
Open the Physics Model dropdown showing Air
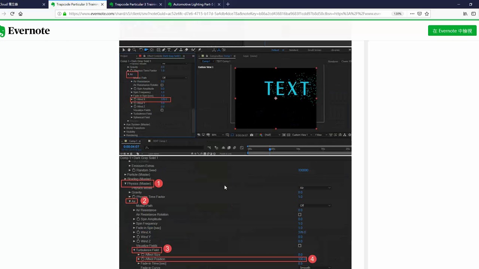click(315, 188)
